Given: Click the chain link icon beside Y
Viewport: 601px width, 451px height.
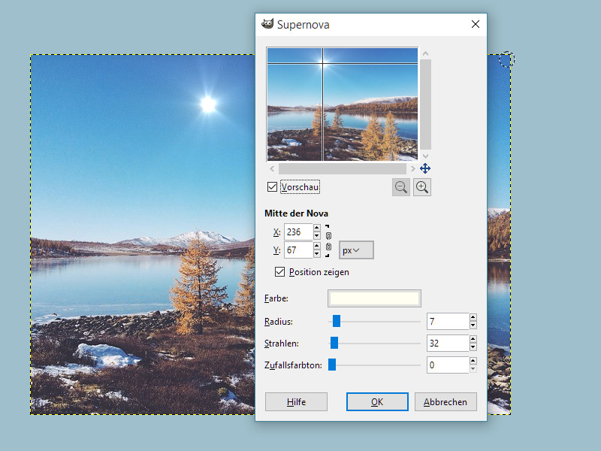Looking at the screenshot, I should tap(328, 247).
